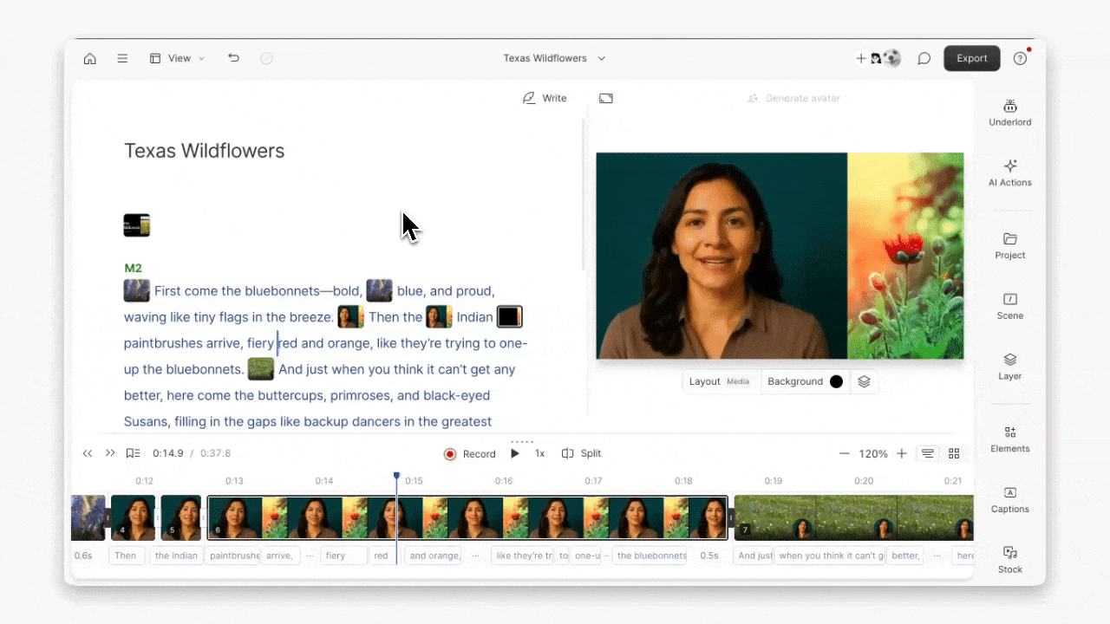Zoom in timeline with plus icon

pyautogui.click(x=902, y=453)
